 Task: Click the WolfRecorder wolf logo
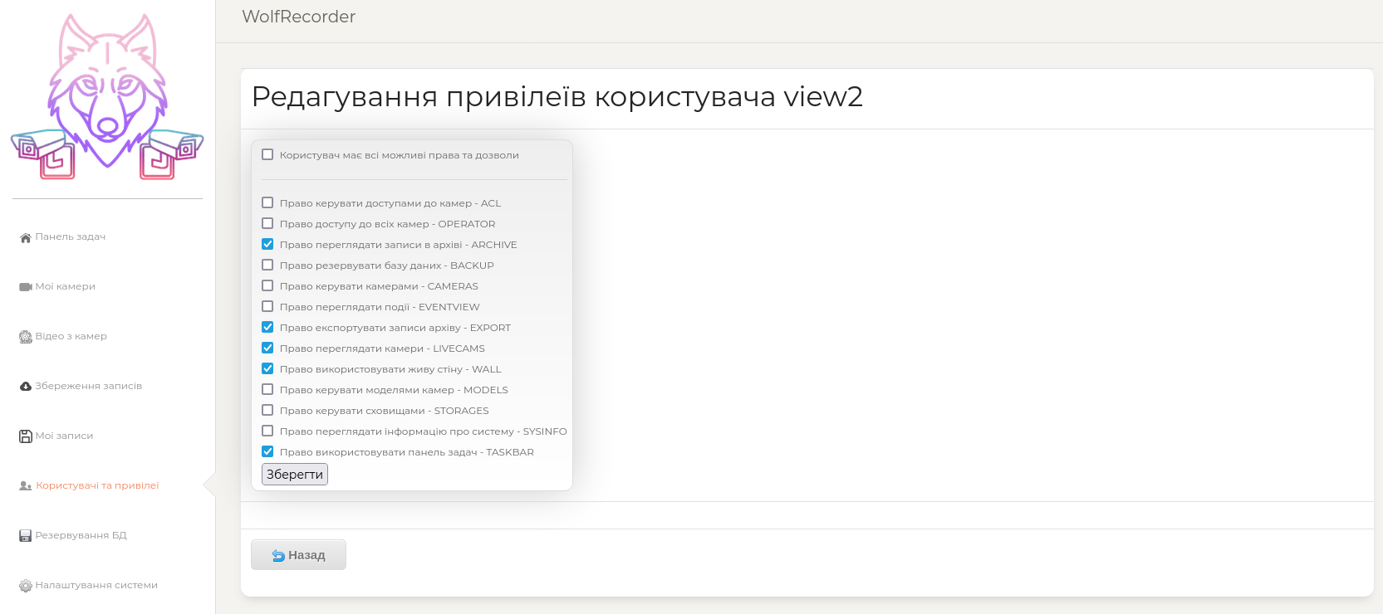(107, 97)
